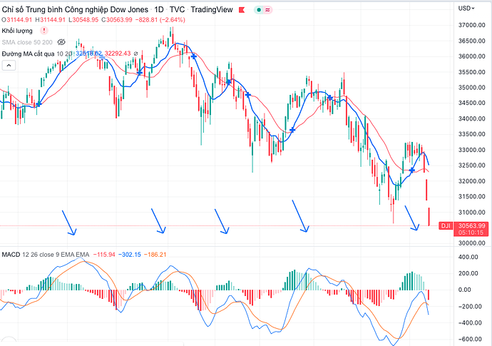Click the 1D interval in the title

click(x=159, y=10)
